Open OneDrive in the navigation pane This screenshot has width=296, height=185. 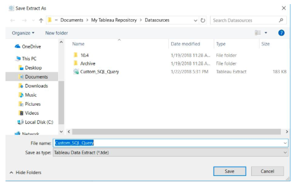pos(32,47)
